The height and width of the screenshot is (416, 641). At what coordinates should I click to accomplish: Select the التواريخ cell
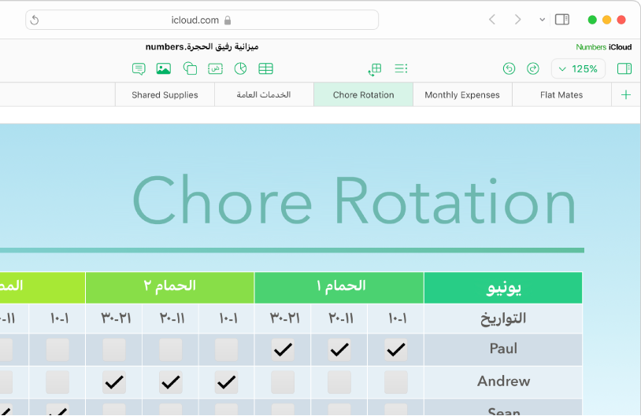(x=503, y=318)
